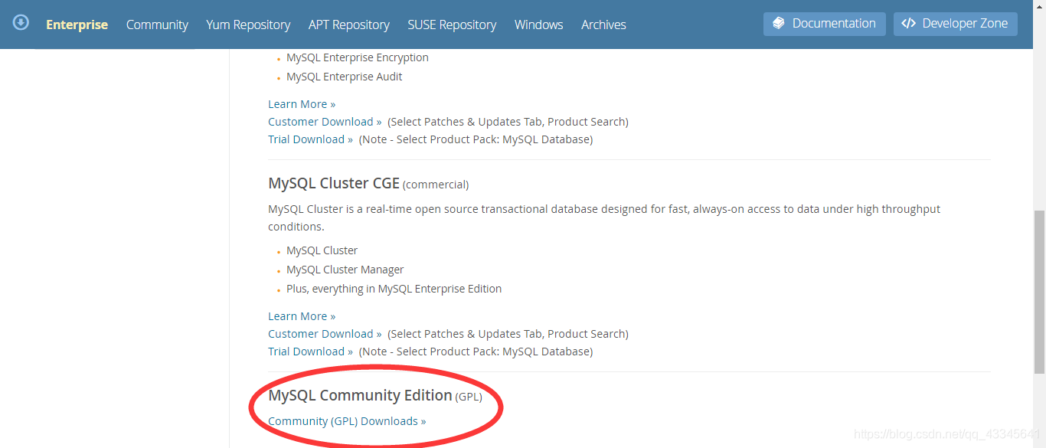Select 'Plus, everything in MySQL Enterprise Edition' text
1046x448 pixels.
pos(394,289)
